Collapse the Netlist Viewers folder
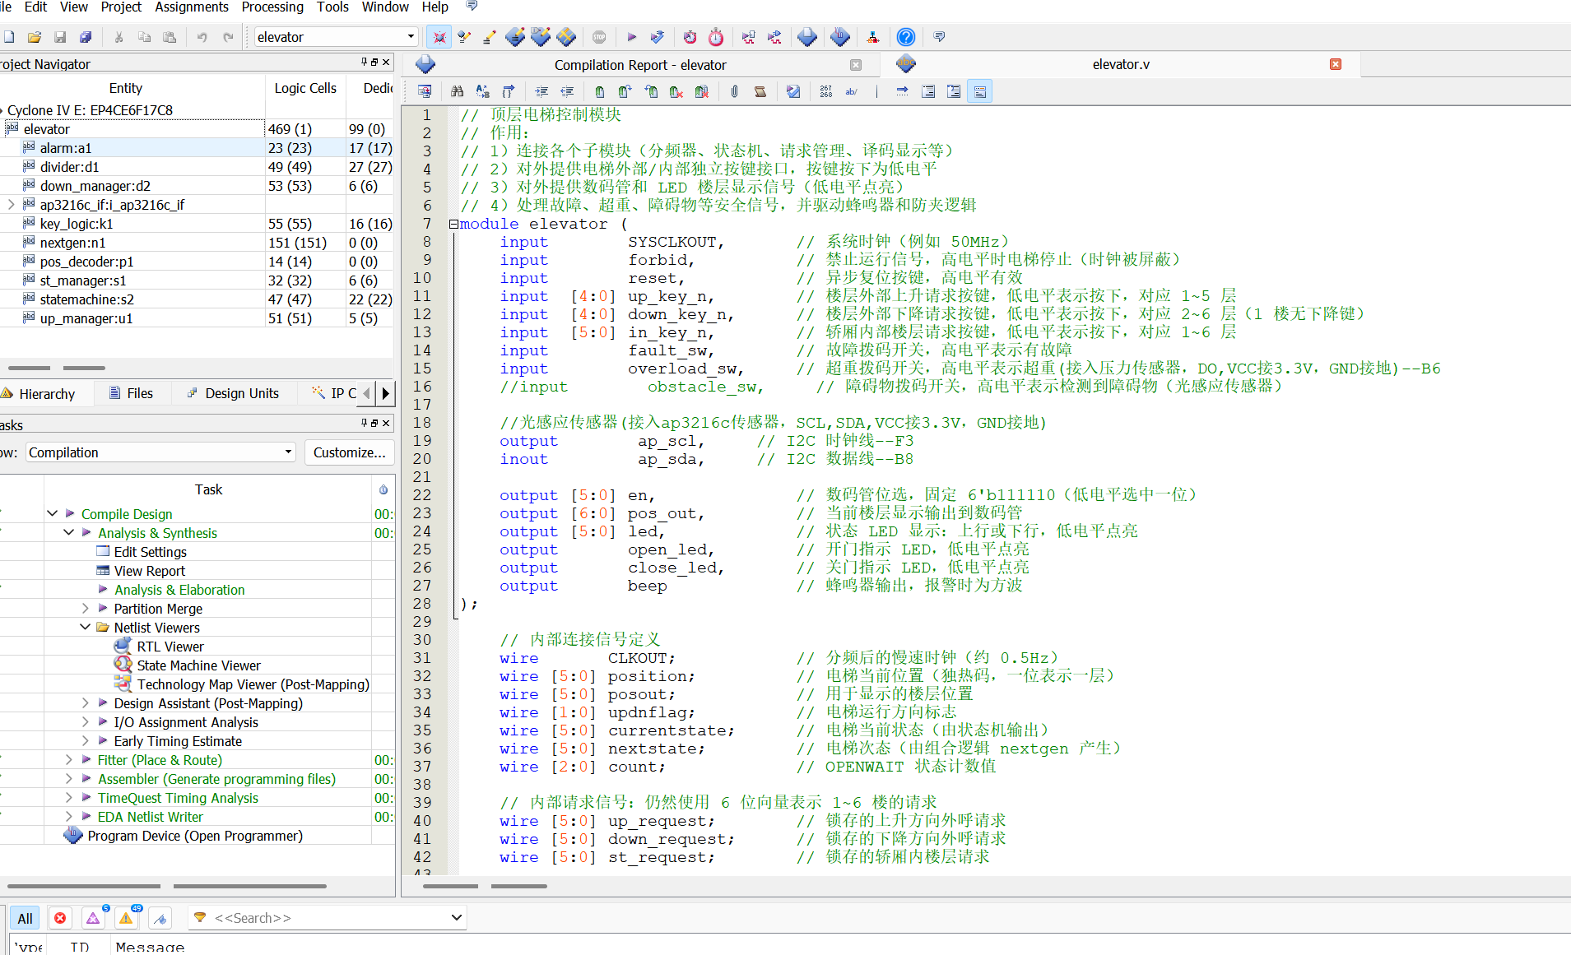 coord(86,627)
